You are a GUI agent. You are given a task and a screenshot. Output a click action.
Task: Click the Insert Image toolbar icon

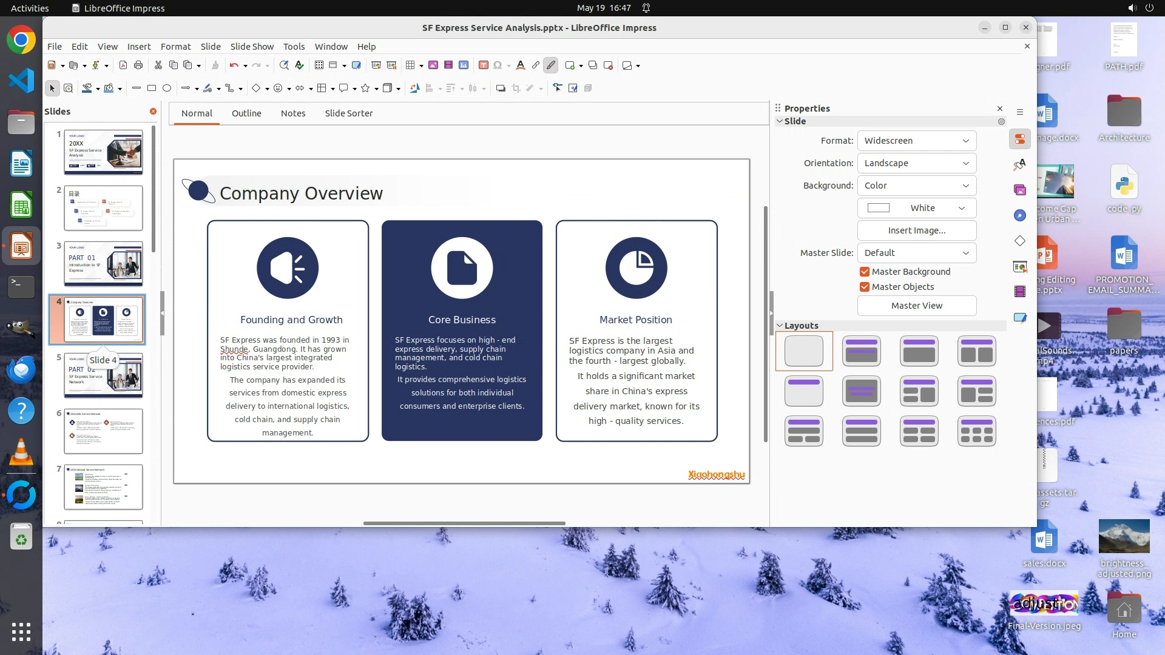click(433, 65)
